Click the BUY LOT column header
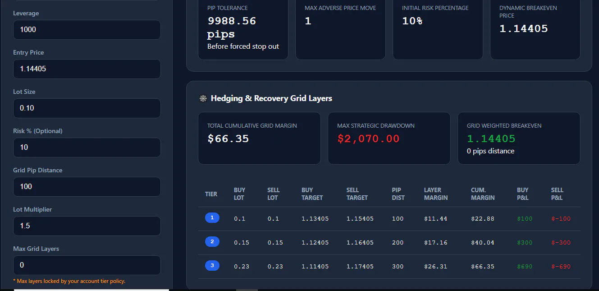This screenshot has height=291, width=599. click(x=239, y=194)
